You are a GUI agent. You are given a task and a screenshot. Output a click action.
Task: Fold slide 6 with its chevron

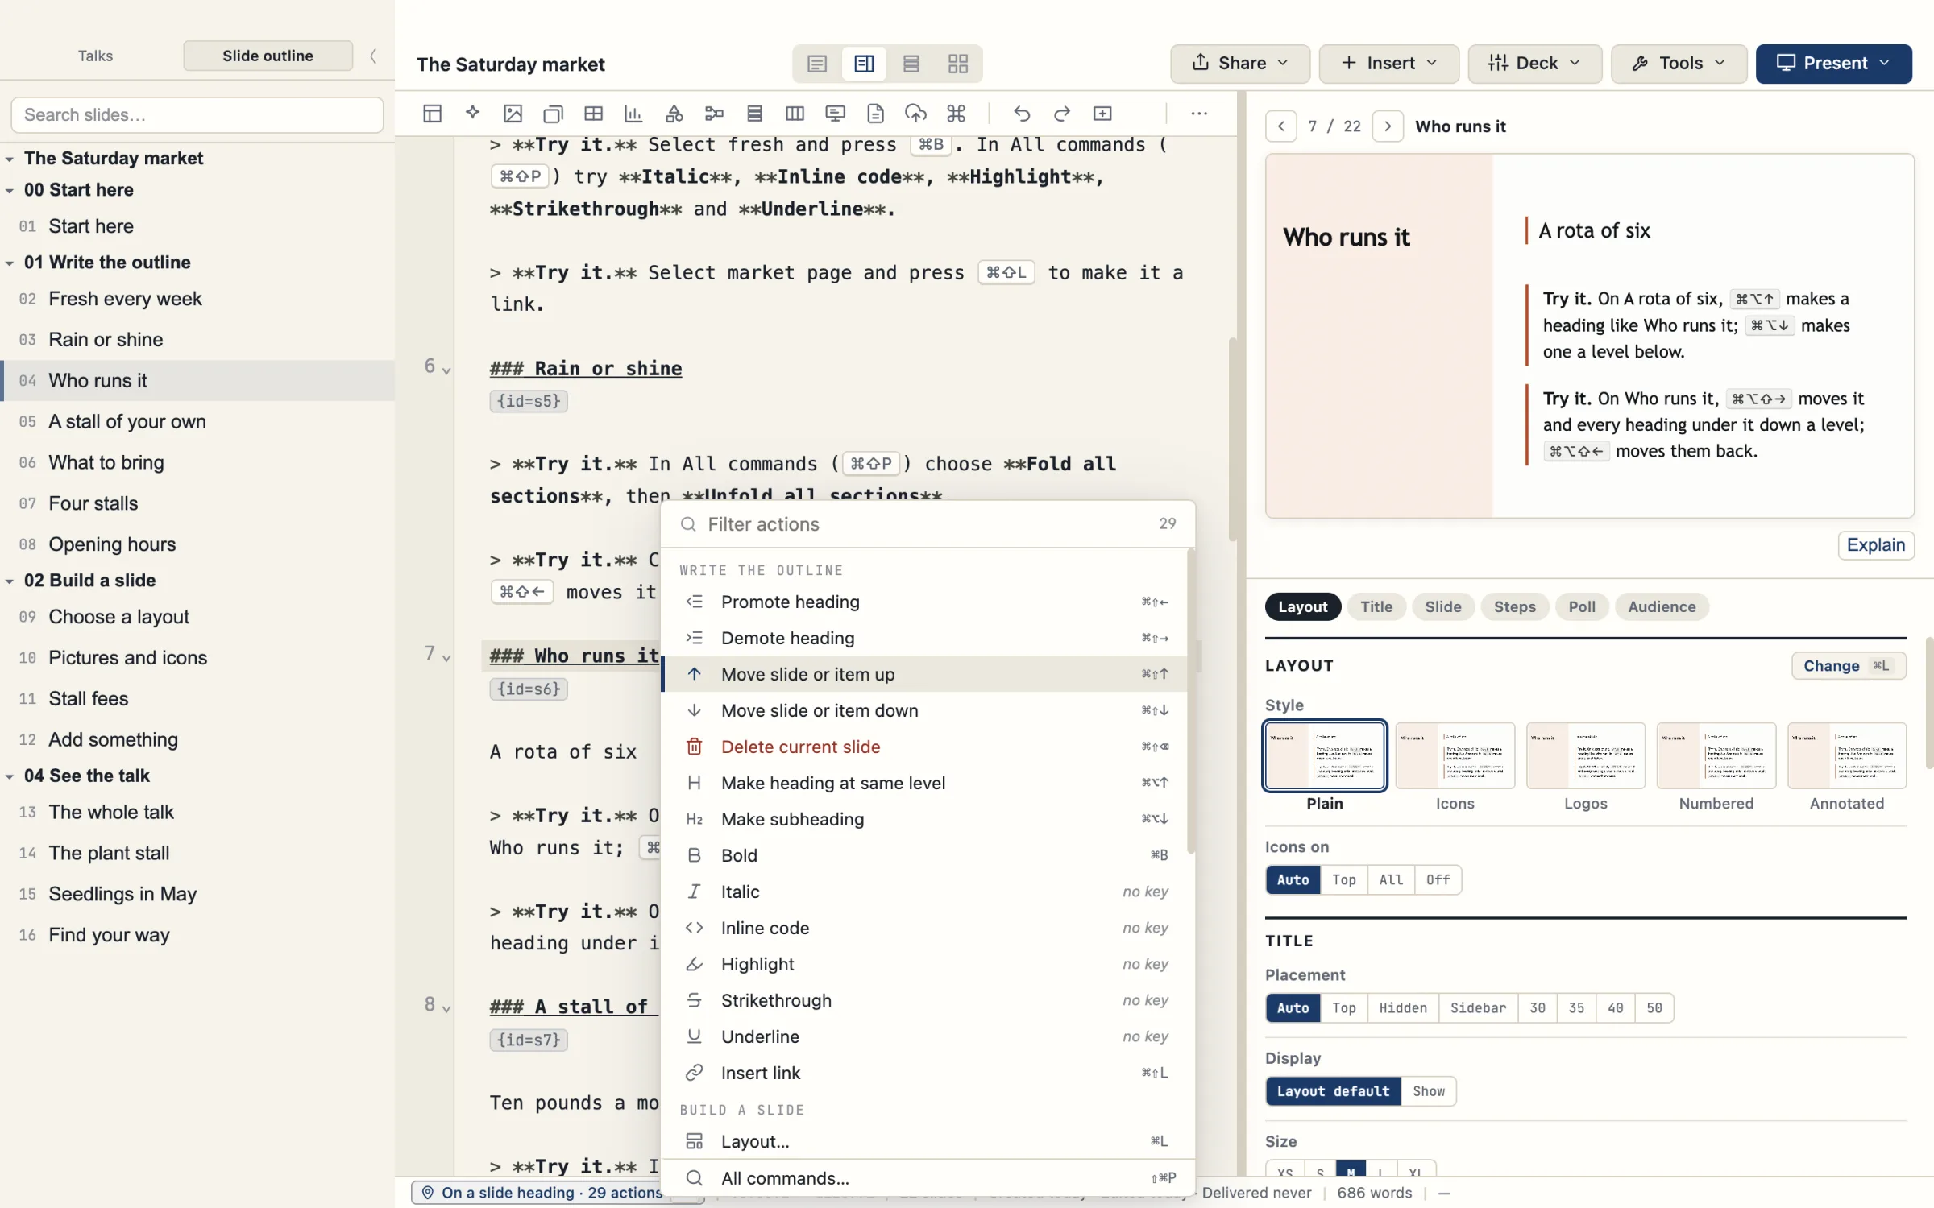pyautogui.click(x=446, y=370)
